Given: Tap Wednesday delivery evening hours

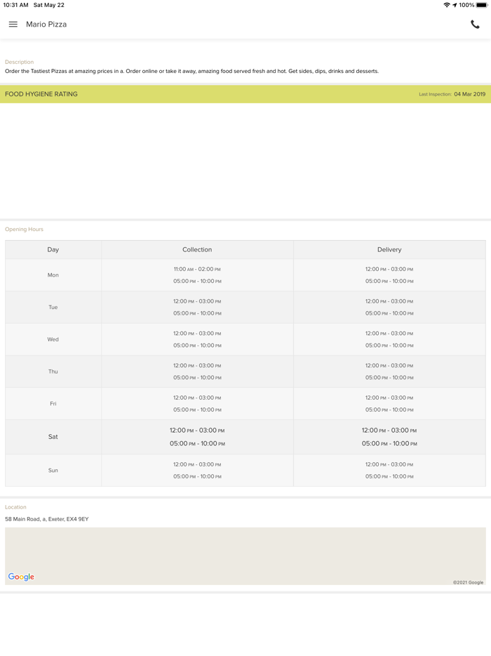Looking at the screenshot, I should point(389,346).
